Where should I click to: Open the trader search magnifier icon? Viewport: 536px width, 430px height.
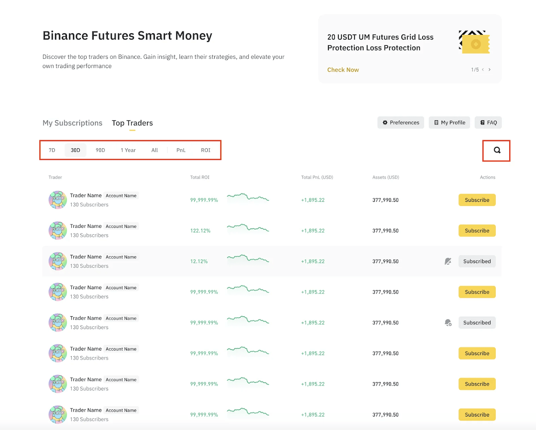[497, 150]
